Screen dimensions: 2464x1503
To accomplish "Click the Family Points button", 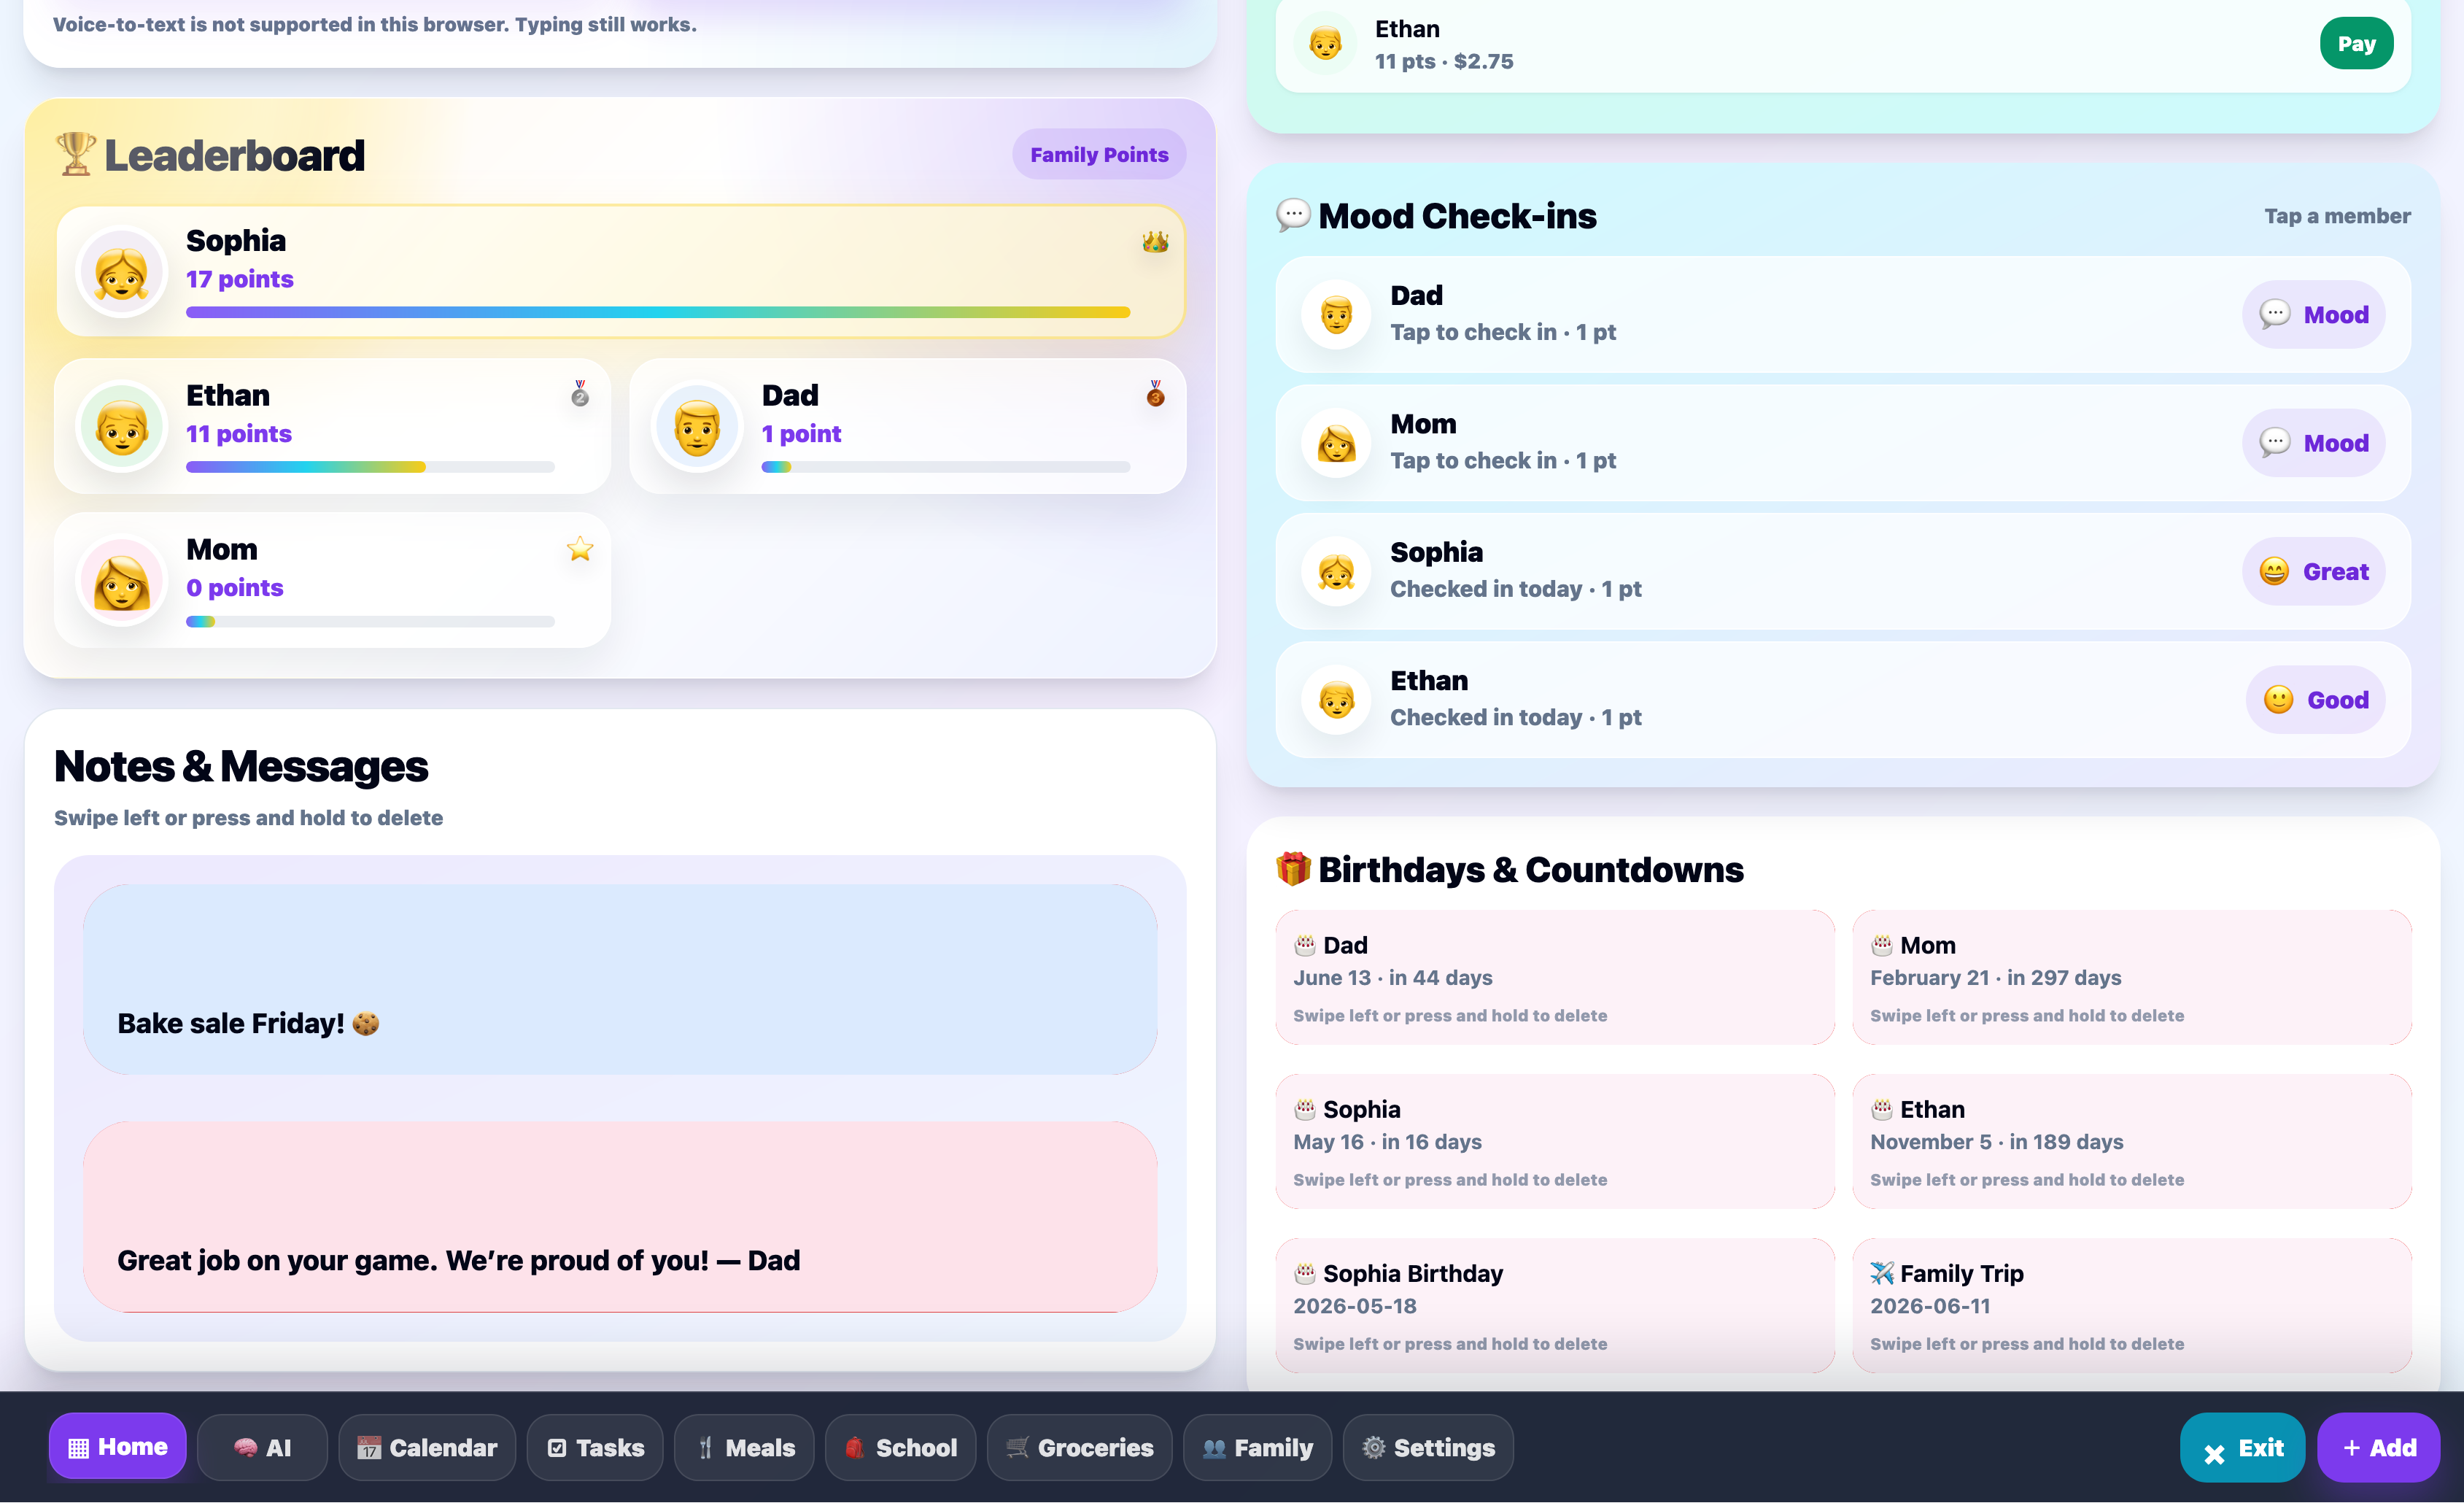I will [x=1099, y=154].
